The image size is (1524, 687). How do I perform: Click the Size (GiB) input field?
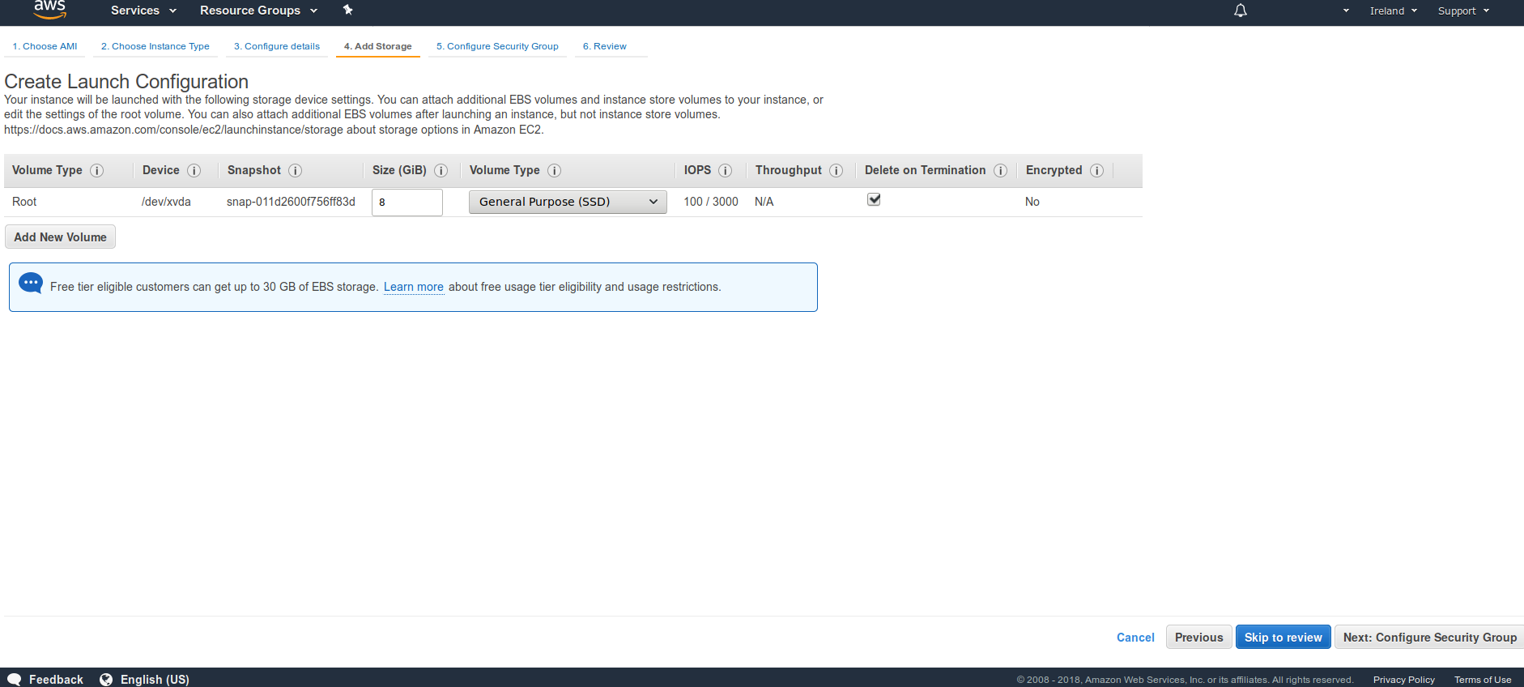tap(407, 203)
